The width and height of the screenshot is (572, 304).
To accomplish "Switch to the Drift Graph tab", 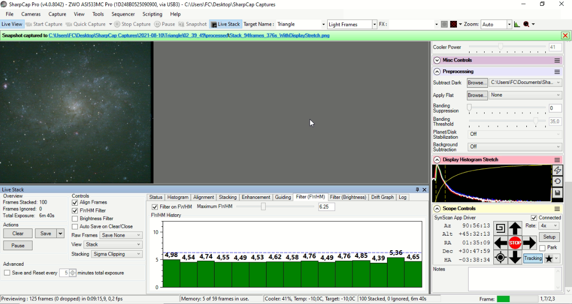I will tap(382, 197).
